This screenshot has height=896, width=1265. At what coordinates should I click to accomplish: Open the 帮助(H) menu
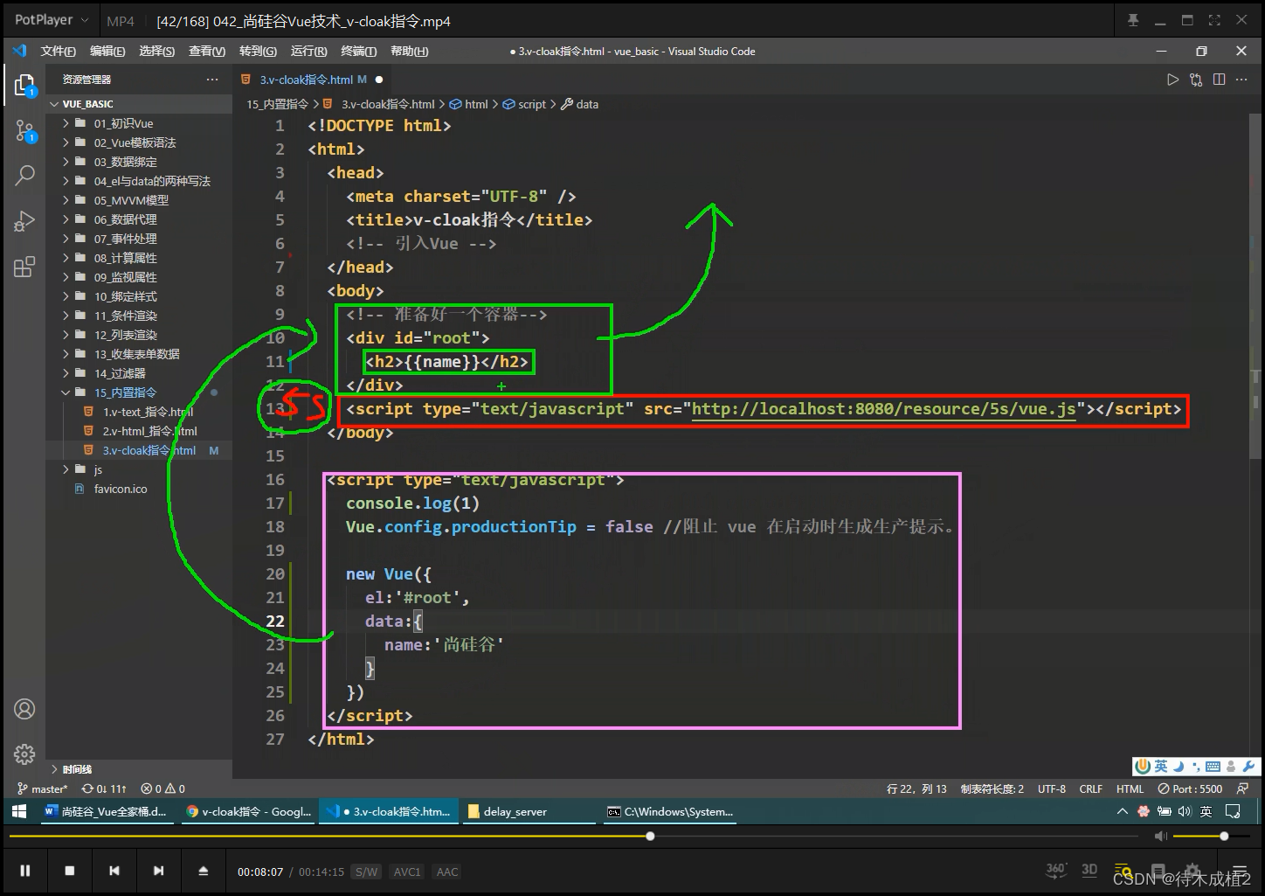point(409,51)
